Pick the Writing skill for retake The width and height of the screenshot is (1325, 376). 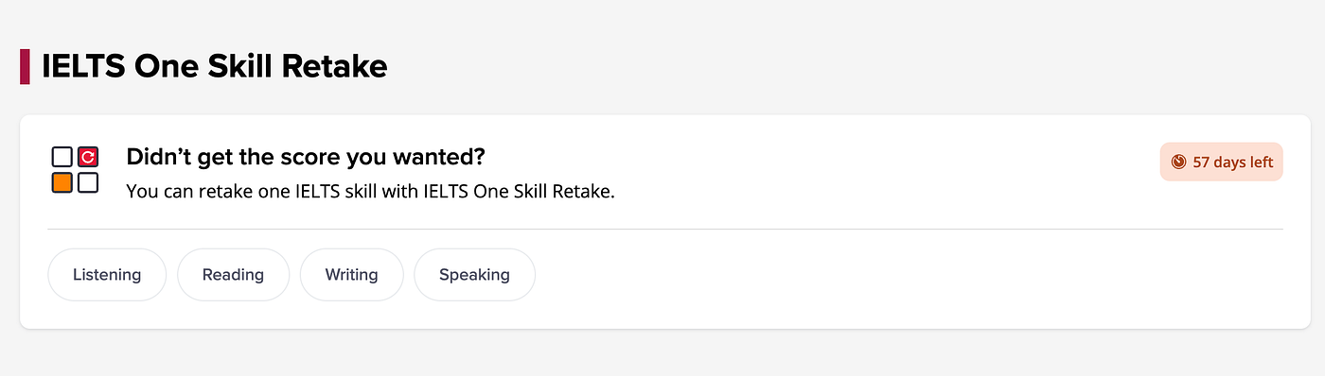tap(351, 275)
